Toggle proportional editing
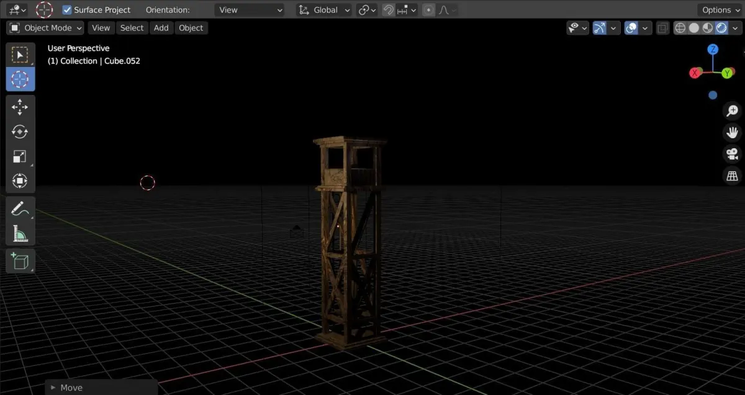The width and height of the screenshot is (745, 395). coord(428,10)
